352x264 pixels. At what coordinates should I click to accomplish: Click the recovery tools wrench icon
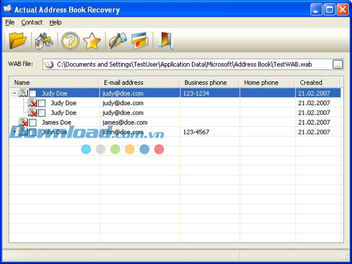(44, 41)
